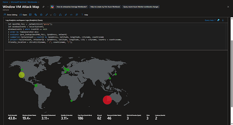The height and width of the screenshot is (125, 233).
Task: Click the Done Editing button
Action: tap(10, 15)
